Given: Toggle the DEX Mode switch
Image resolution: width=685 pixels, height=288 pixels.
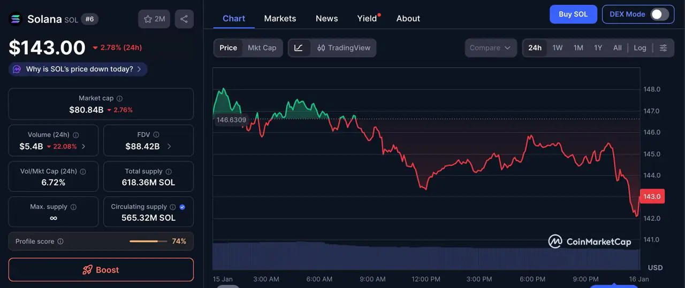Looking at the screenshot, I should [x=659, y=14].
